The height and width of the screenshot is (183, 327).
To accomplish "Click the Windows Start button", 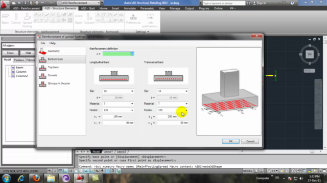I will [x=7, y=178].
